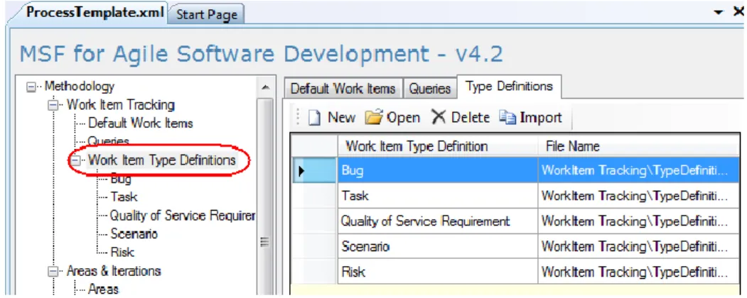This screenshot has width=747, height=298.
Task: Click the file name cell in Risk row
Action: (638, 272)
